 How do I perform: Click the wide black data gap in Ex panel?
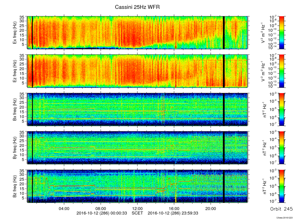point(224,33)
